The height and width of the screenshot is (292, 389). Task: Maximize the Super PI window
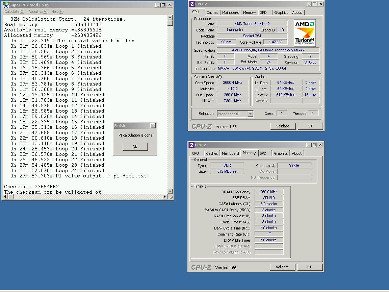point(163,5)
